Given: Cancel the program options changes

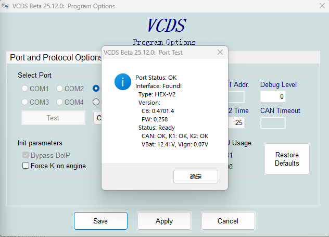Looking at the screenshot, I should (x=228, y=221).
